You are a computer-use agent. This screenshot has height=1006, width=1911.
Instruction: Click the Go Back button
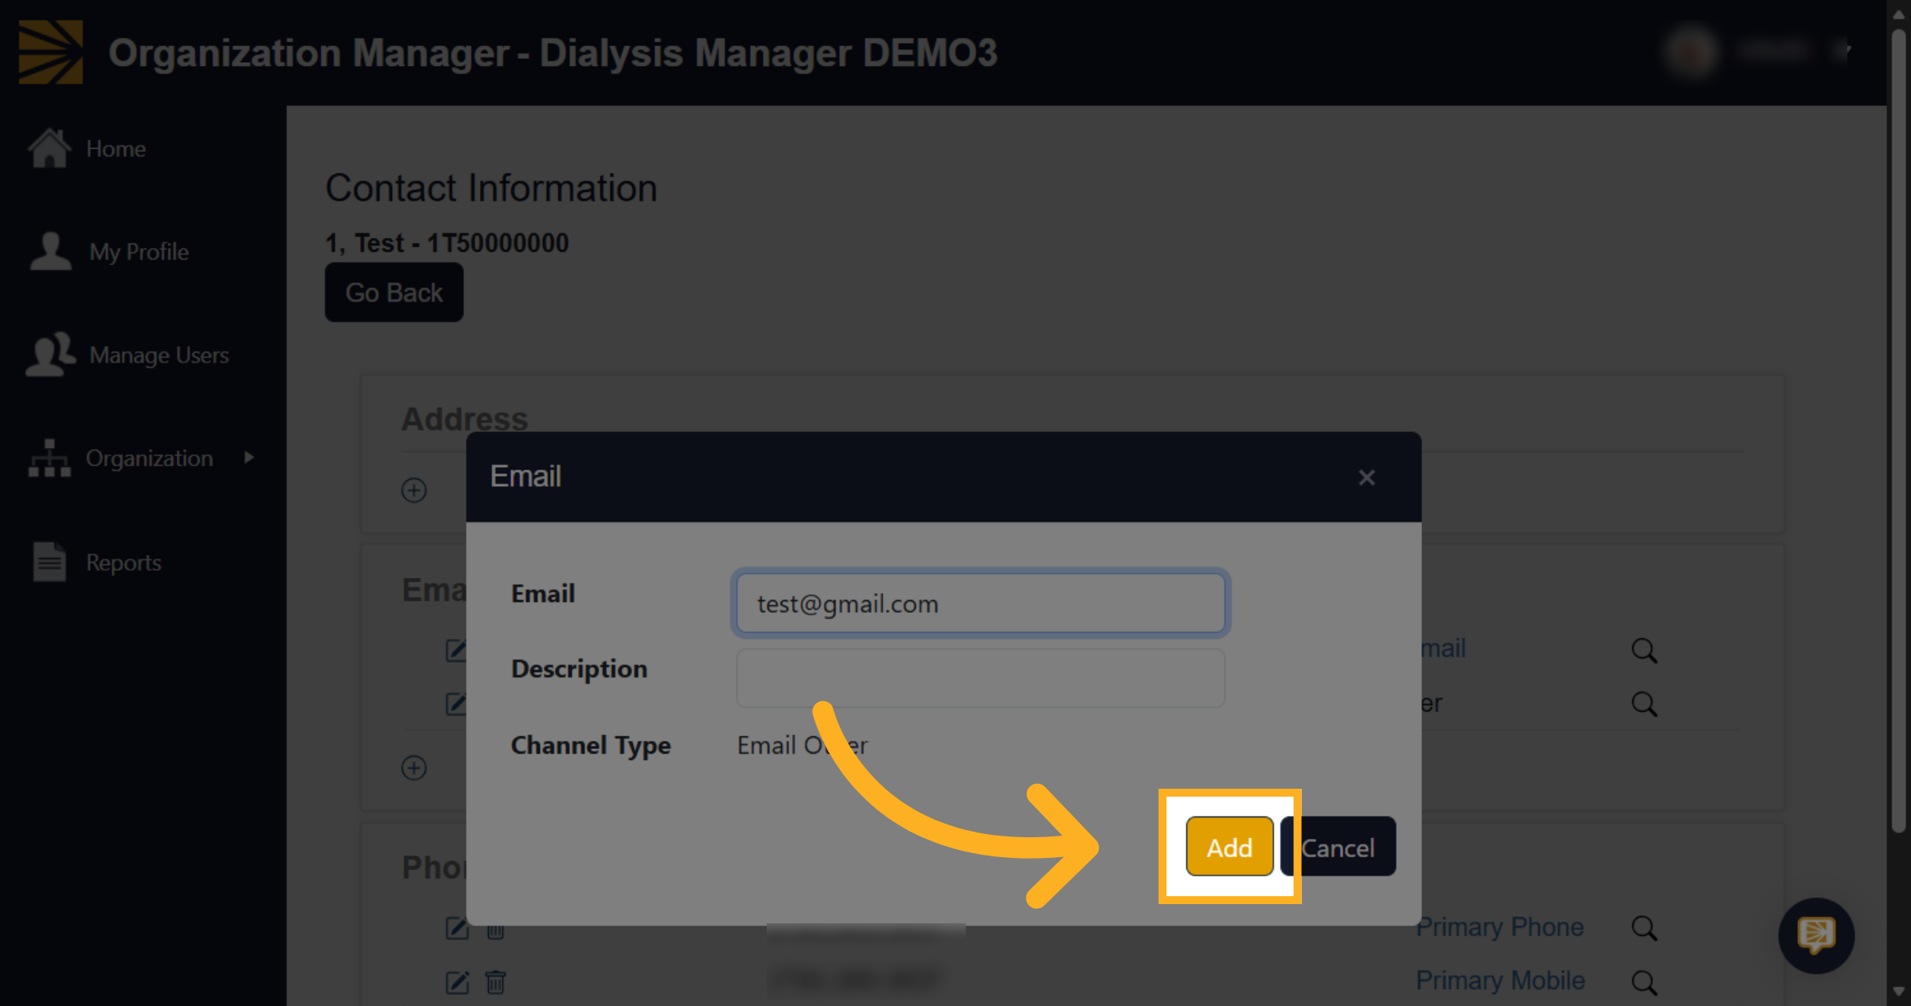click(x=394, y=292)
